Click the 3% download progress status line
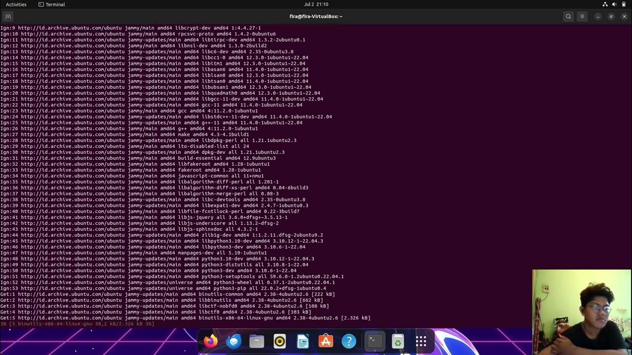The width and height of the screenshot is (632, 355). tap(77, 324)
